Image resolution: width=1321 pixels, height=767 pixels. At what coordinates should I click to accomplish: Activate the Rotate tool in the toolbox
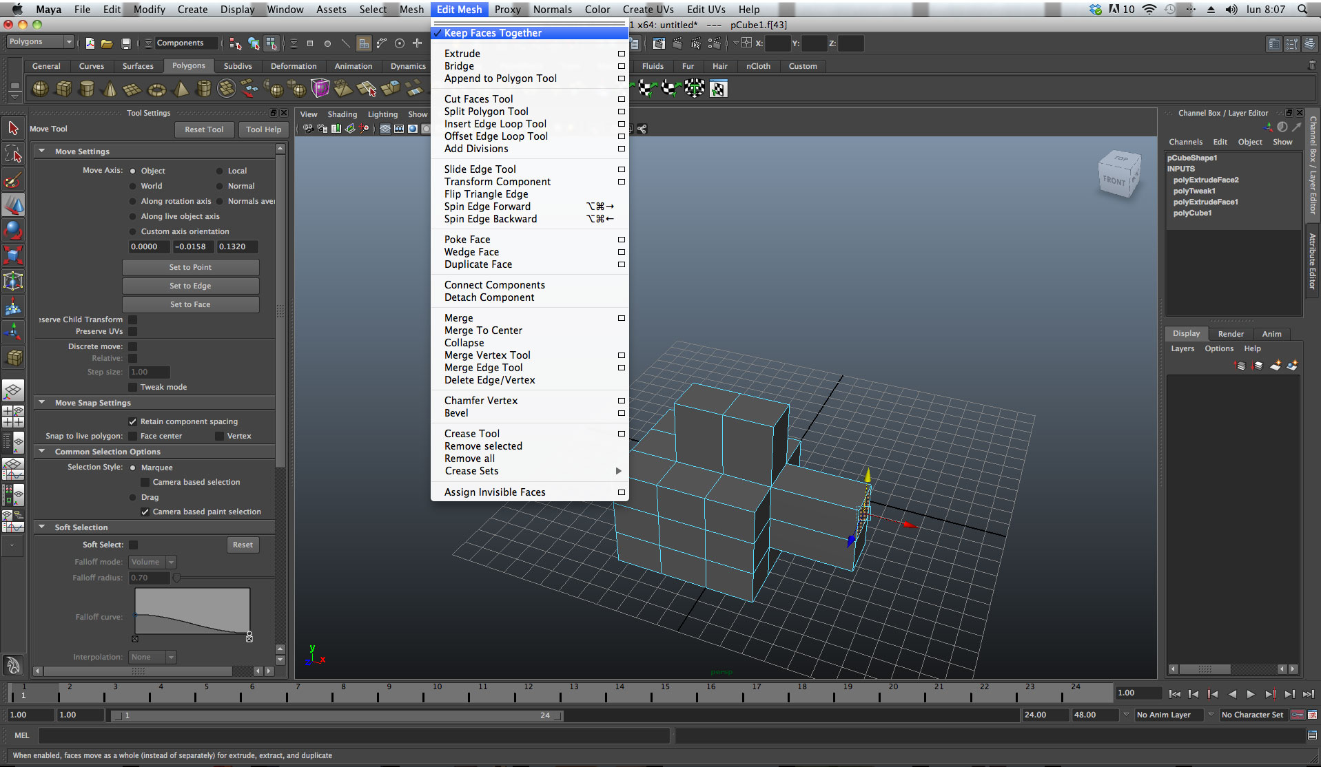click(x=13, y=230)
